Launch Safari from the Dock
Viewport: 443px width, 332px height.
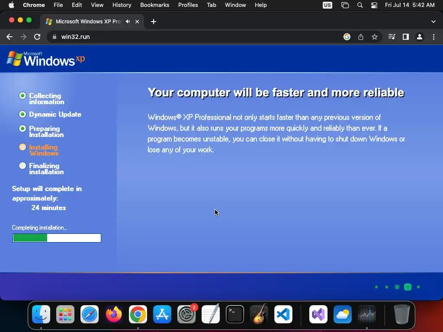(x=90, y=314)
